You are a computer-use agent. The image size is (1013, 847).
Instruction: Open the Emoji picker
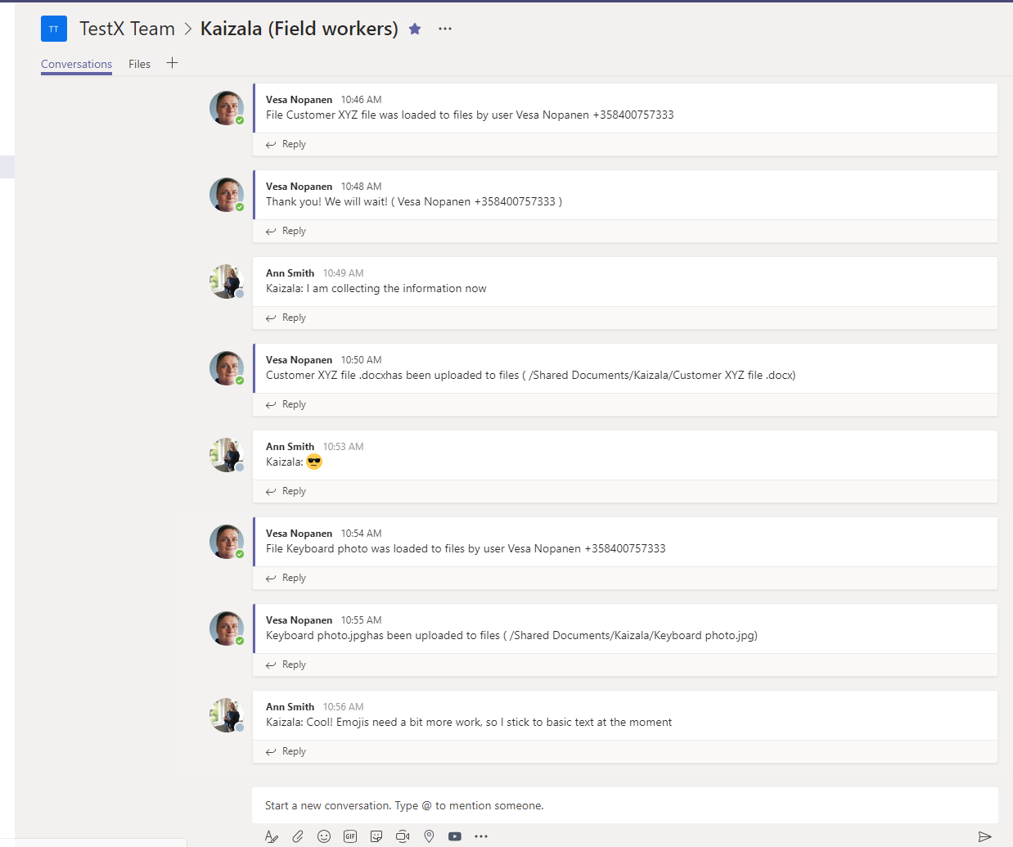point(324,836)
